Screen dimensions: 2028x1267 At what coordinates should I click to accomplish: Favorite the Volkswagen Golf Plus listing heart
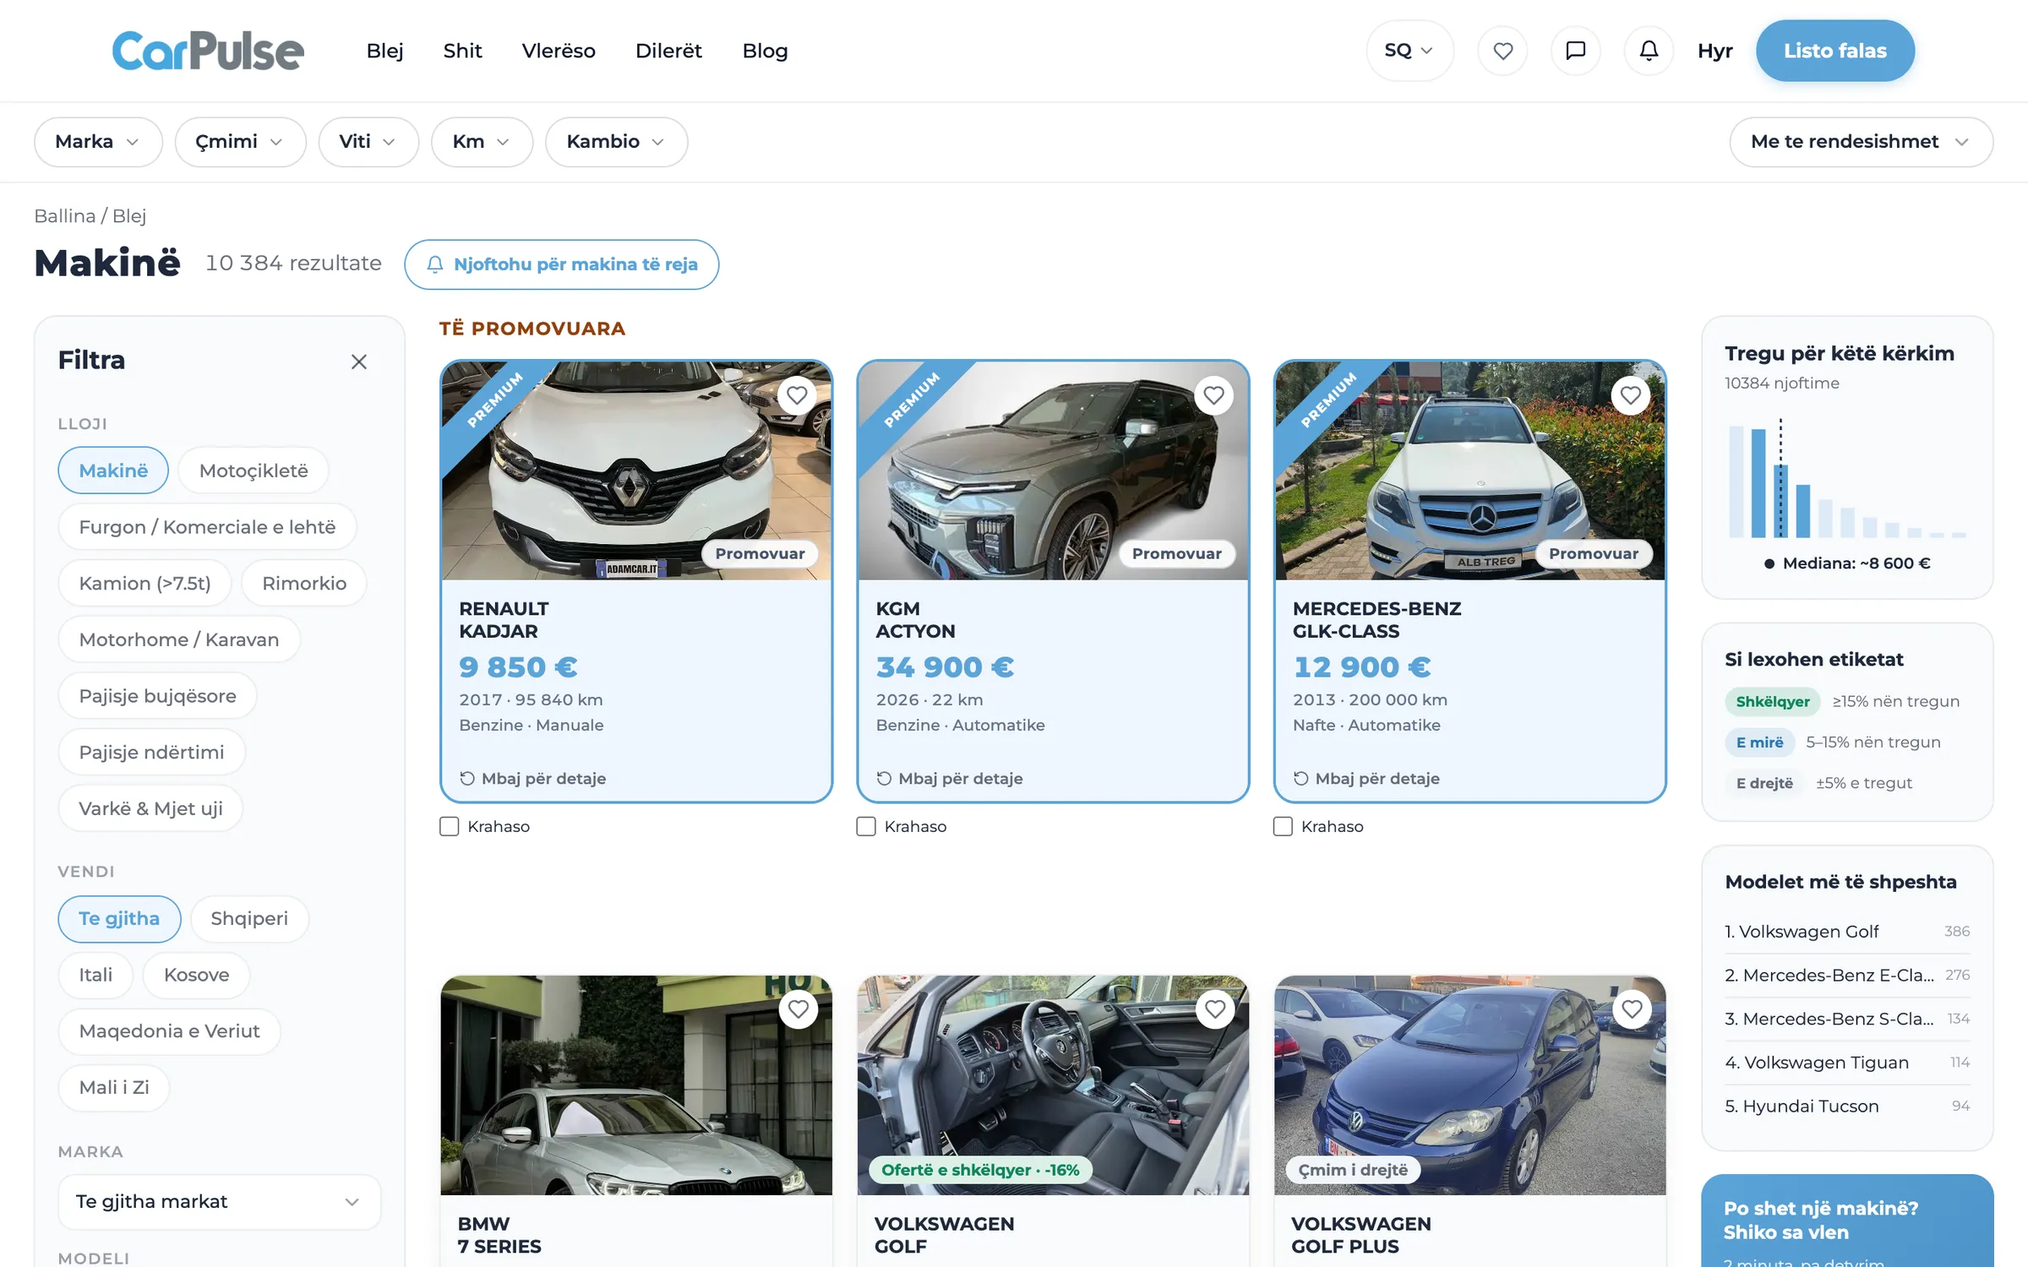pos(1632,1009)
